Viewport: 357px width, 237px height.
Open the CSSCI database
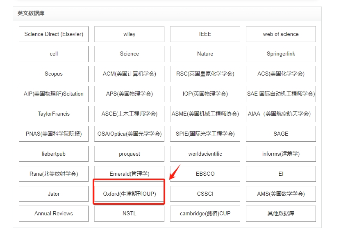(205, 194)
